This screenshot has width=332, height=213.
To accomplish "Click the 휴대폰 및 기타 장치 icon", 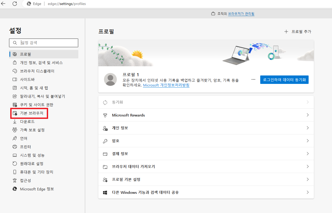I will point(15,172).
